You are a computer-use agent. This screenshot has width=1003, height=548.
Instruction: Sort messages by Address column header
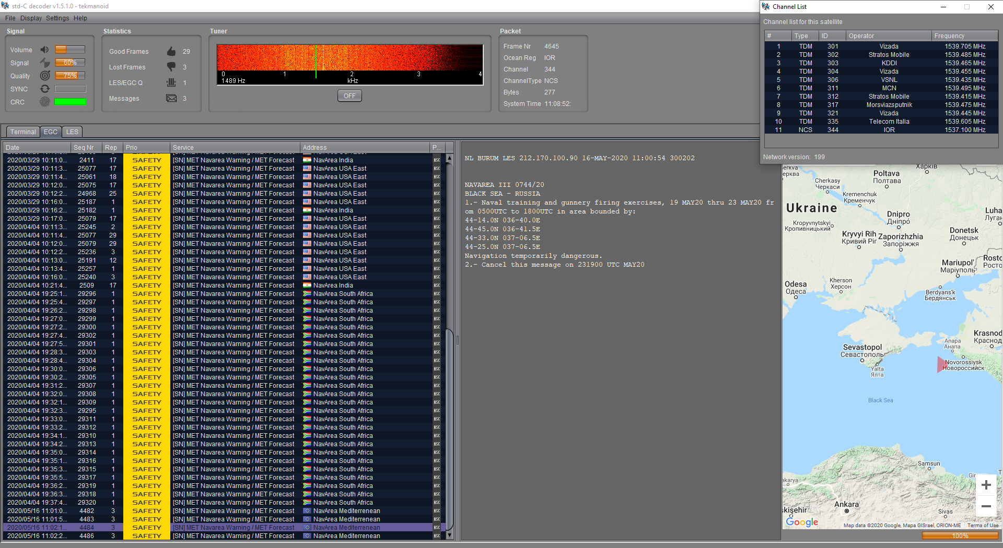click(x=365, y=148)
